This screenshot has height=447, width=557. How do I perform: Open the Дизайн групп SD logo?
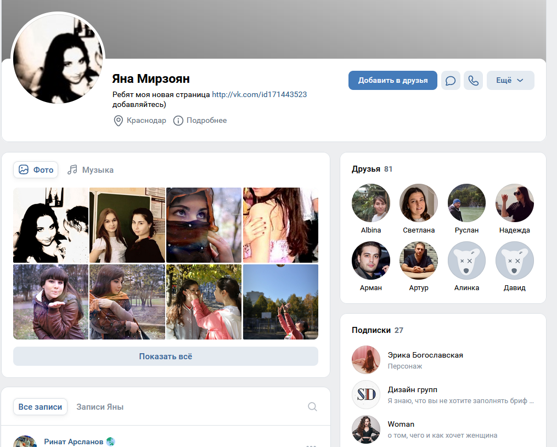pyautogui.click(x=366, y=394)
